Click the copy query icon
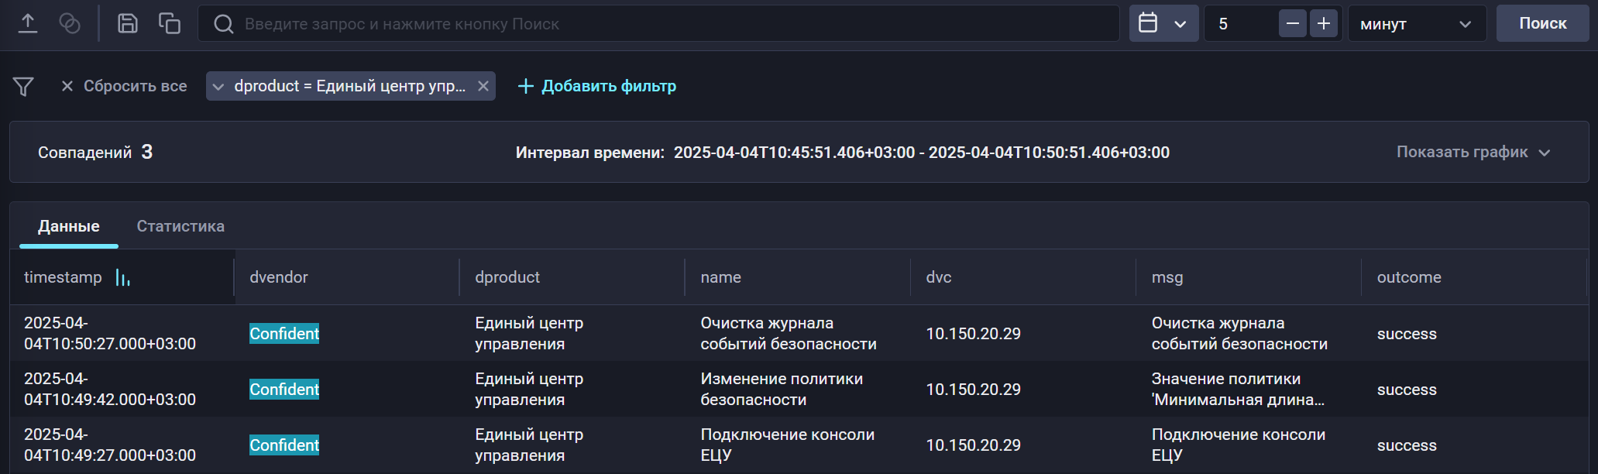 point(170,23)
